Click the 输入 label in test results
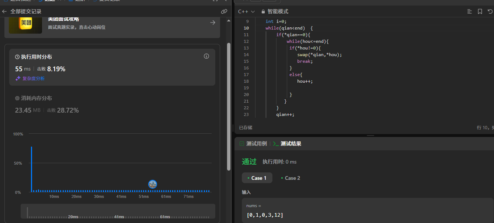This screenshot has width=494, height=223. click(246, 192)
